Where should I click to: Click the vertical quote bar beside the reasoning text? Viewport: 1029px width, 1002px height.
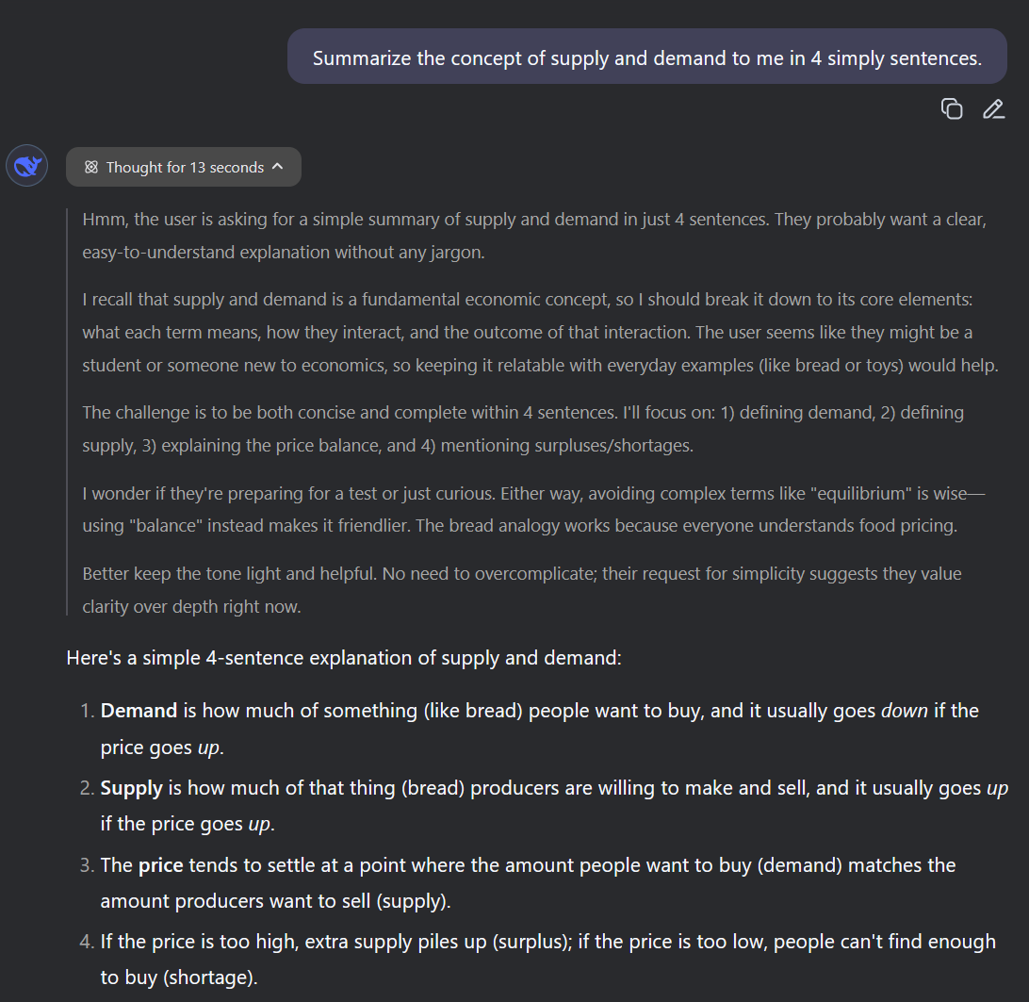[x=67, y=412]
